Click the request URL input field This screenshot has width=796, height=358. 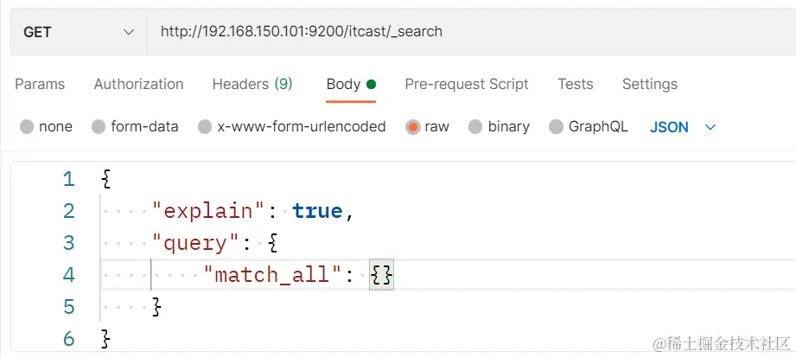point(472,32)
